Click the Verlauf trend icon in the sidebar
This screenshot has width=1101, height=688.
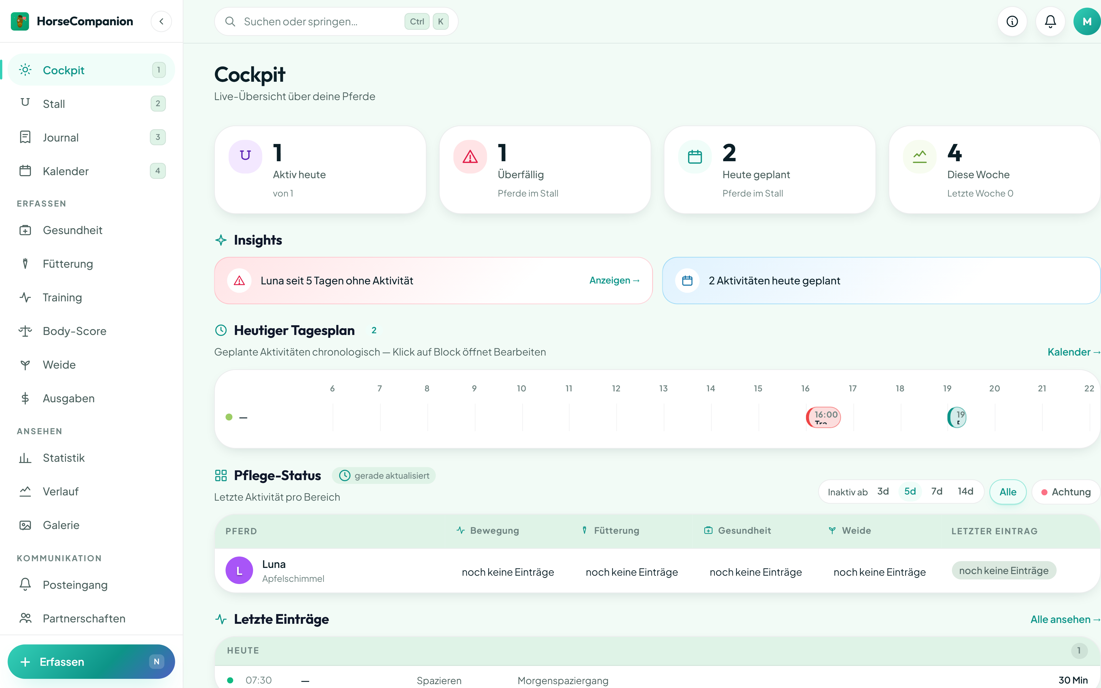click(26, 491)
